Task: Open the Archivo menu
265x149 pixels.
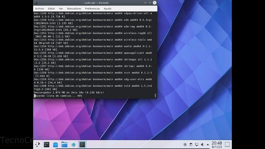Action: [39, 9]
